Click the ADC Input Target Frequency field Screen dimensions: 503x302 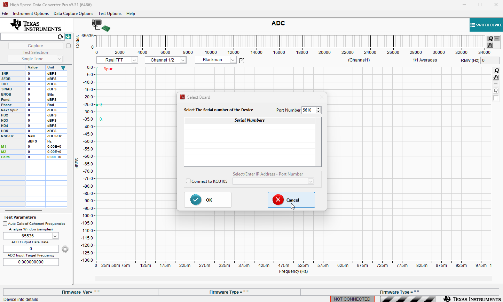coord(31,262)
